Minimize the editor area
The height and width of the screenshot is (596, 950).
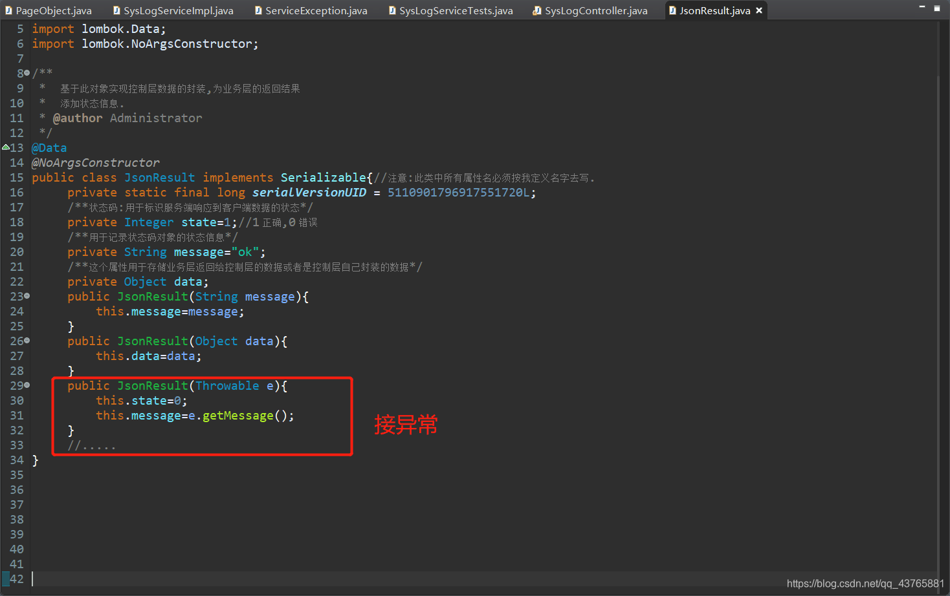point(922,7)
